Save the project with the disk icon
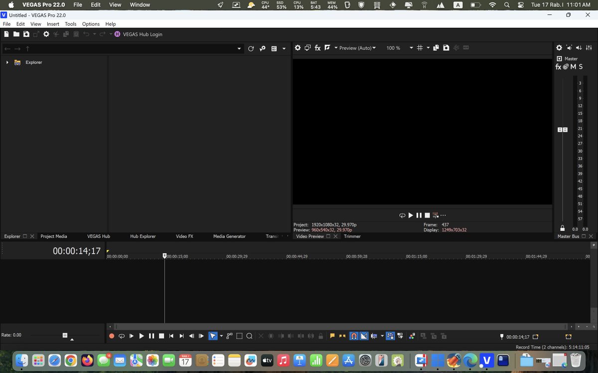 (x=26, y=34)
